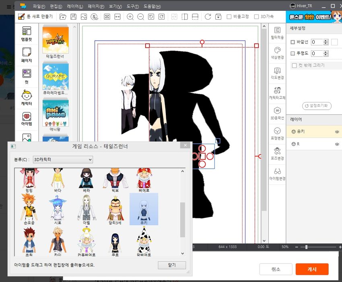Click the orange 게시 post button
The image size is (342, 282).
[312, 269]
